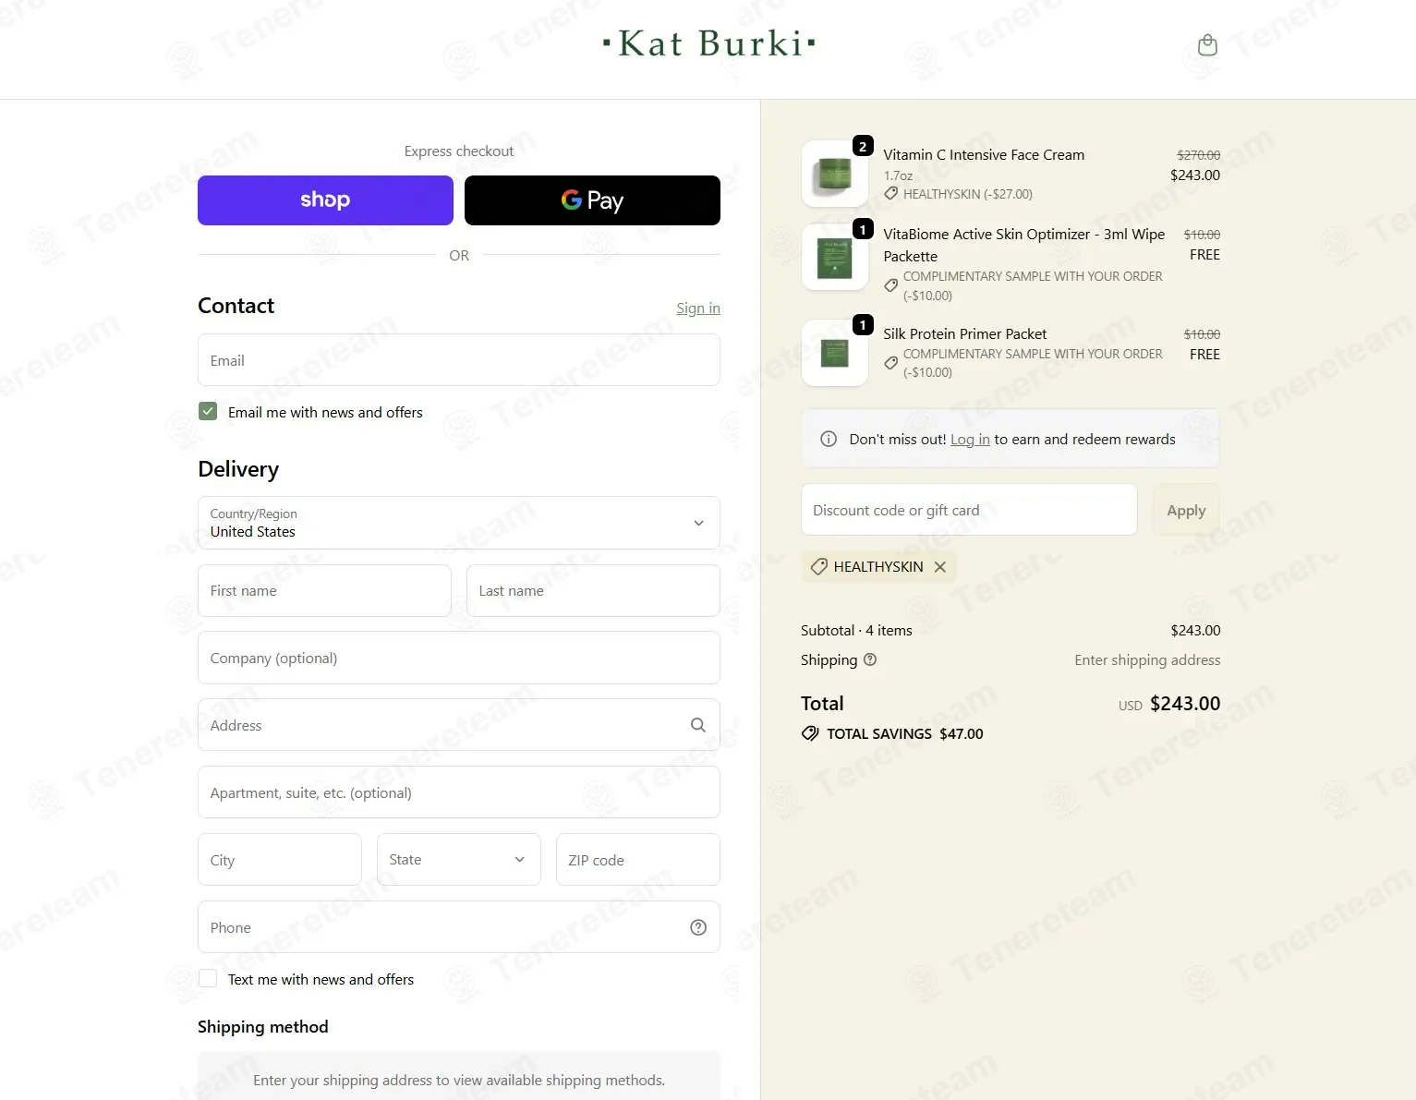The image size is (1416, 1100).
Task: Click the address search magnifier icon
Action: tap(698, 725)
